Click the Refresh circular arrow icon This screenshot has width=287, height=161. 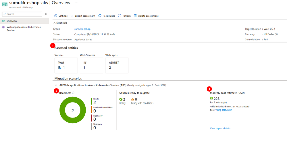(120, 16)
